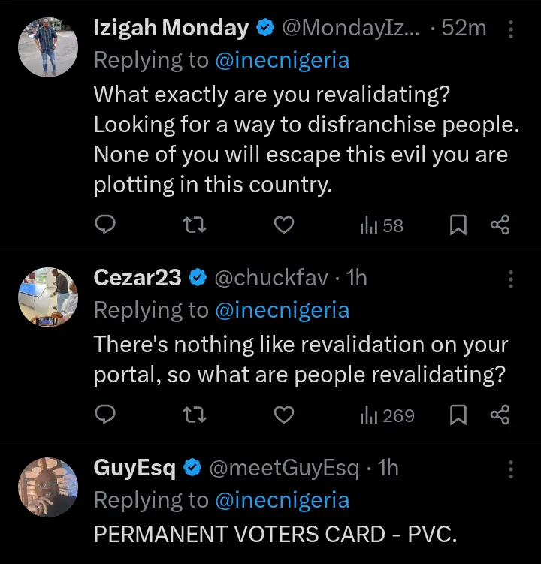Bookmark Cezar23's tweet

coord(458,415)
